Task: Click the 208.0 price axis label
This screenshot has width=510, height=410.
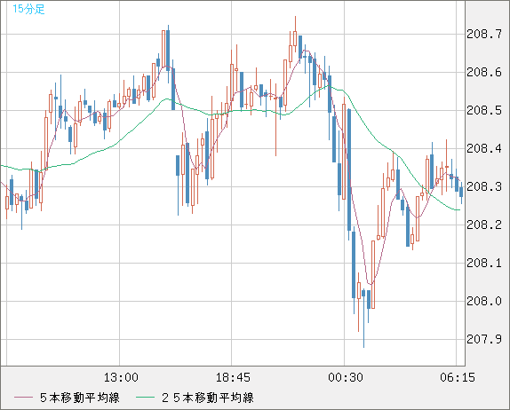Action: click(484, 301)
